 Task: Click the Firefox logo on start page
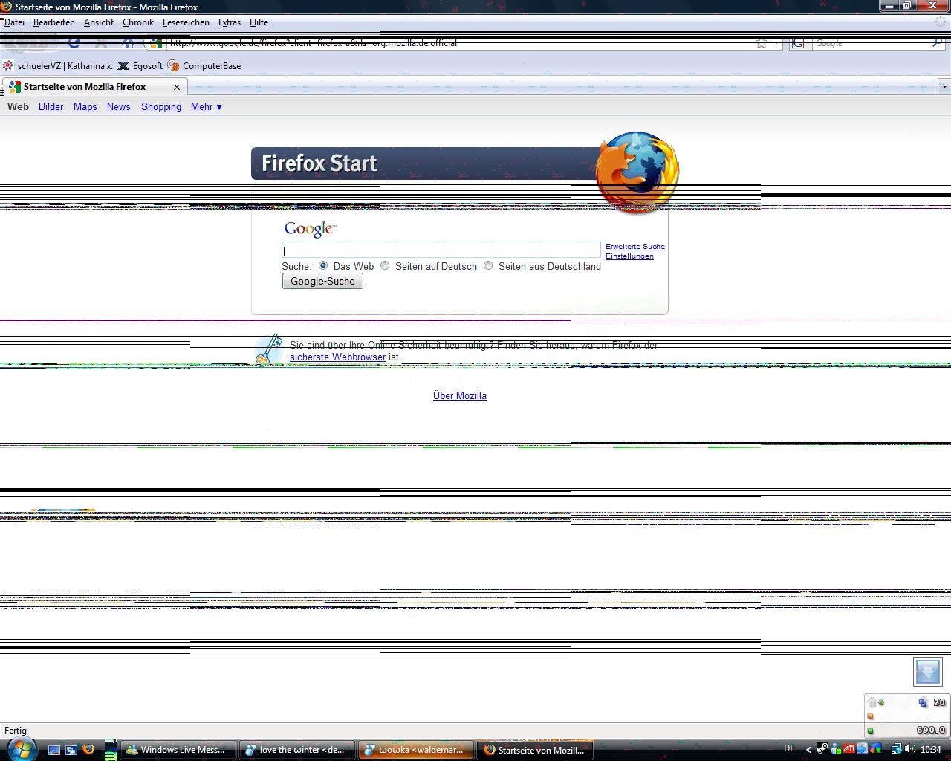(x=637, y=172)
